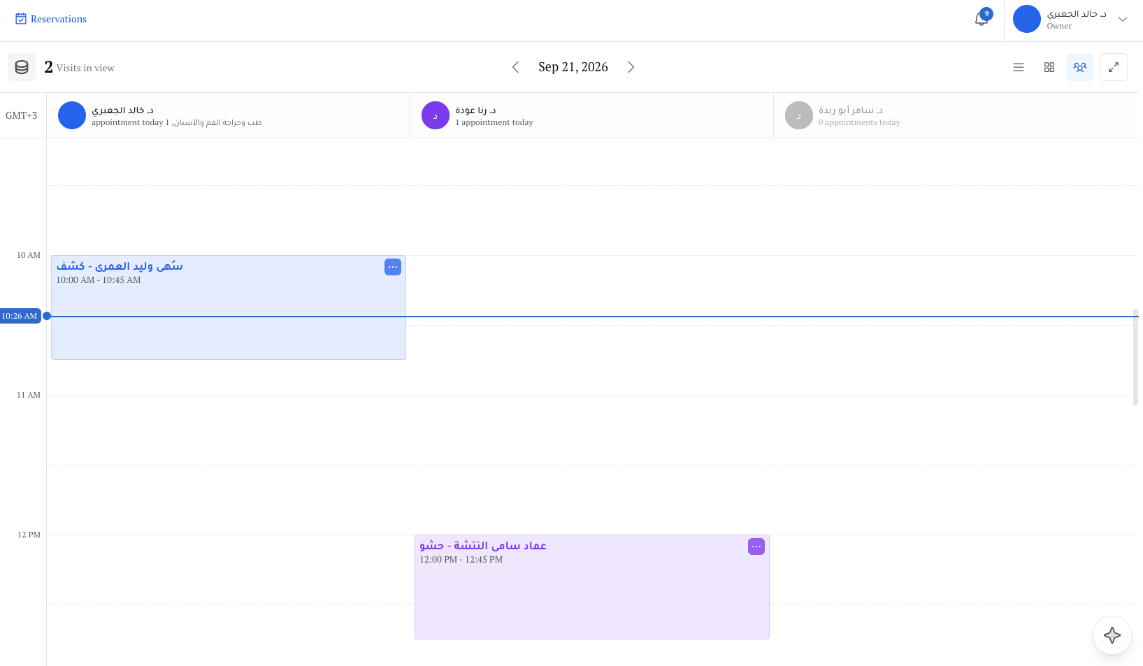Click the 11 AM time label
The width and height of the screenshot is (1143, 666).
(29, 395)
